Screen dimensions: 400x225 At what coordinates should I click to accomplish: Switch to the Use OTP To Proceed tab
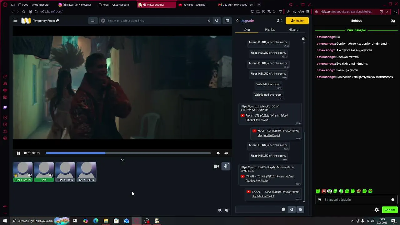[237, 5]
